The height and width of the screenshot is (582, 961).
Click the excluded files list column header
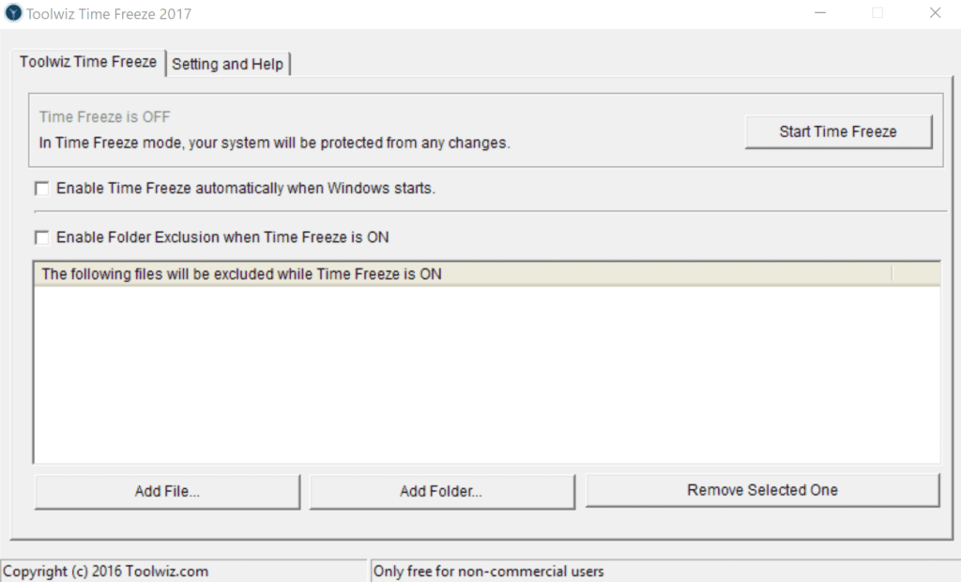coord(463,273)
